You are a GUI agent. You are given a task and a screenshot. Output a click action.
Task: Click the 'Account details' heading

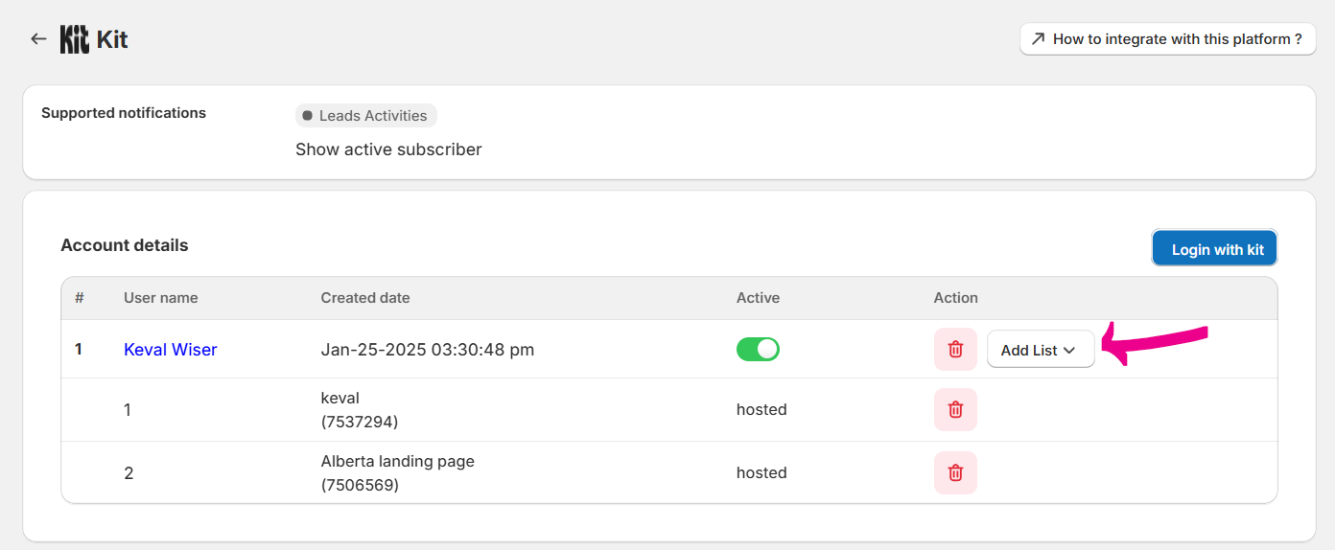tap(125, 245)
